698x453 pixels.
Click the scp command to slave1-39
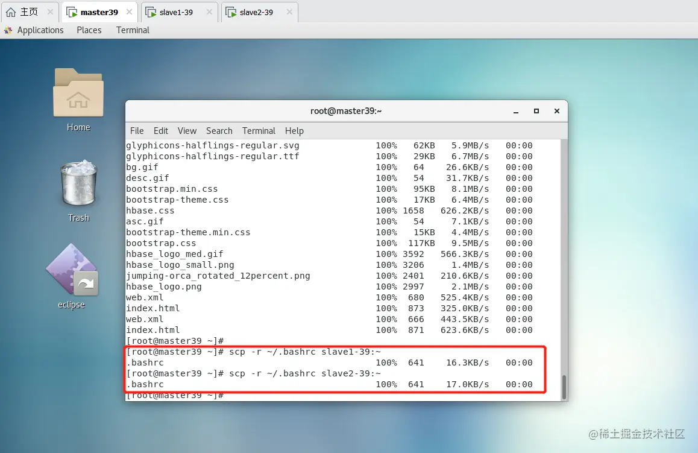(305, 352)
